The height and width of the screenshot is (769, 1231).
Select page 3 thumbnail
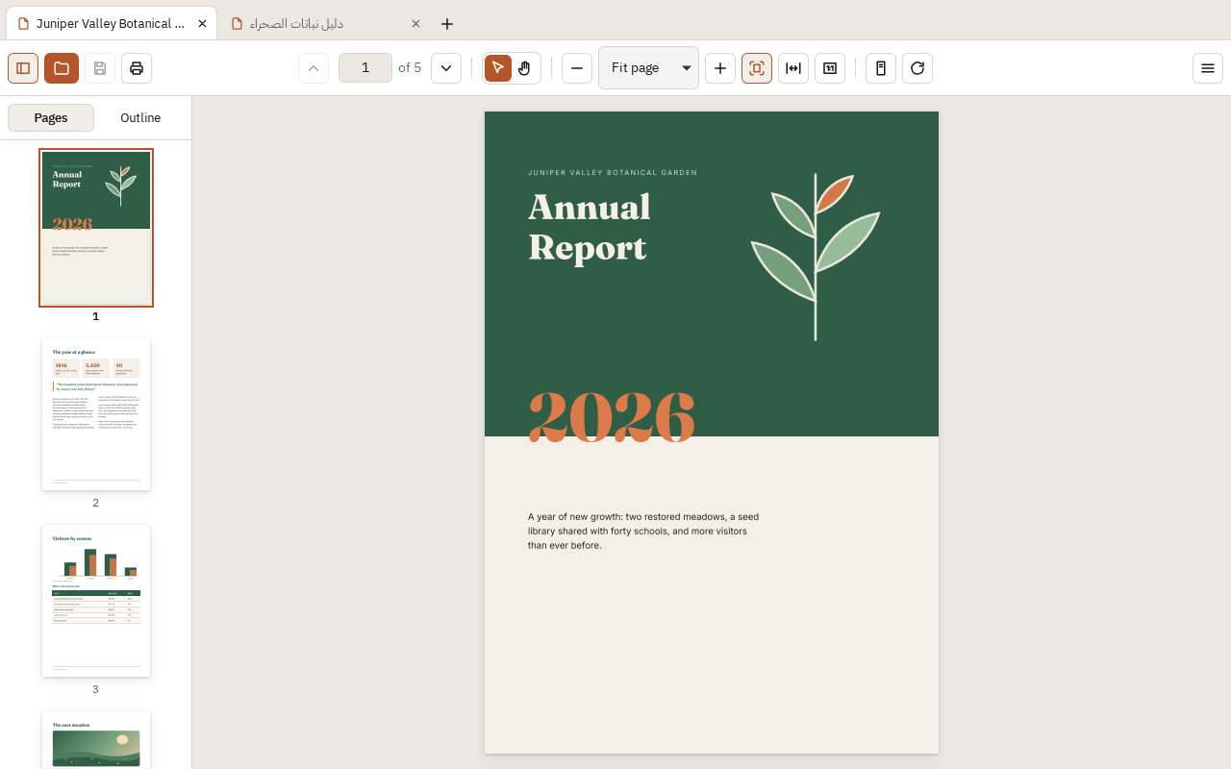(x=96, y=601)
